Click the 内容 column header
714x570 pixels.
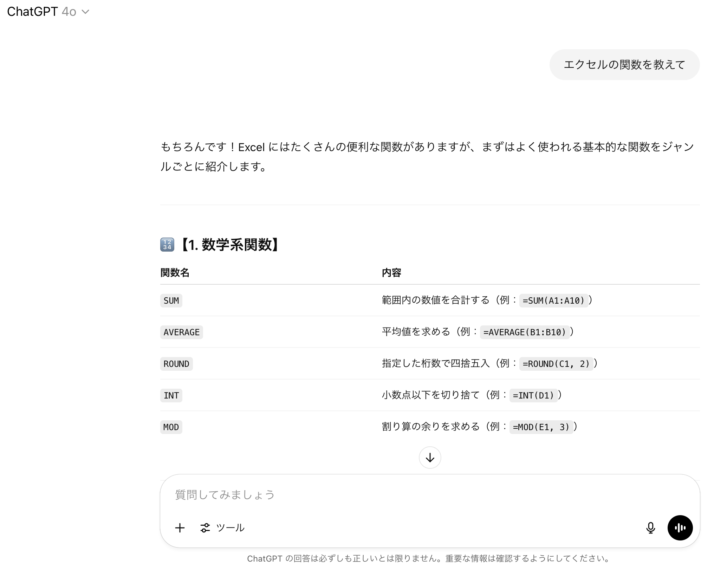coord(391,272)
